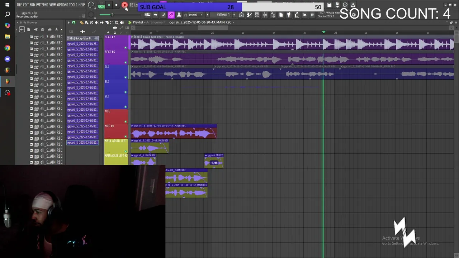Toggle typing keyboard to piano icon
459x258 pixels.
coord(147,15)
